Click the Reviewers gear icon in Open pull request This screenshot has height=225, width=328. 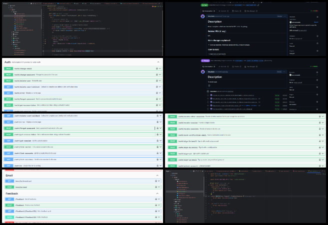tap(317, 17)
